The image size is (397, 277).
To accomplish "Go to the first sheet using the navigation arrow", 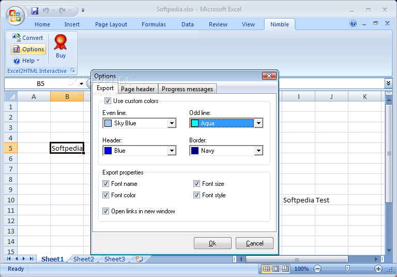I will tap(9, 259).
